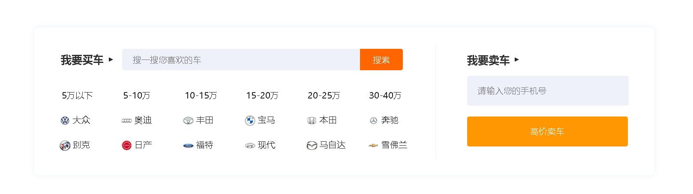Choose the 30-40万 price range
693x194 pixels.
(x=385, y=96)
